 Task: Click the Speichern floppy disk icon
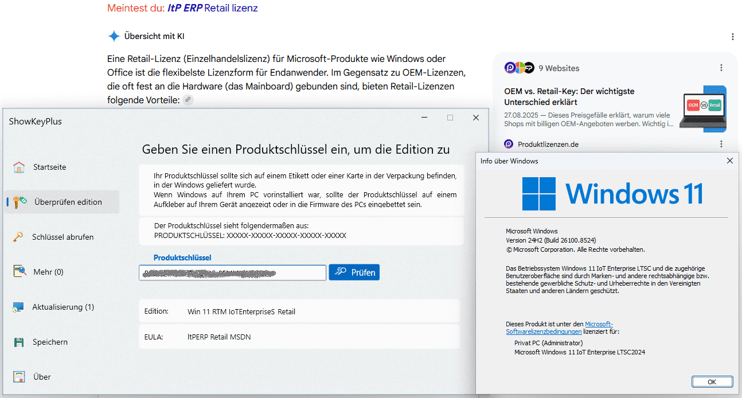tap(19, 342)
